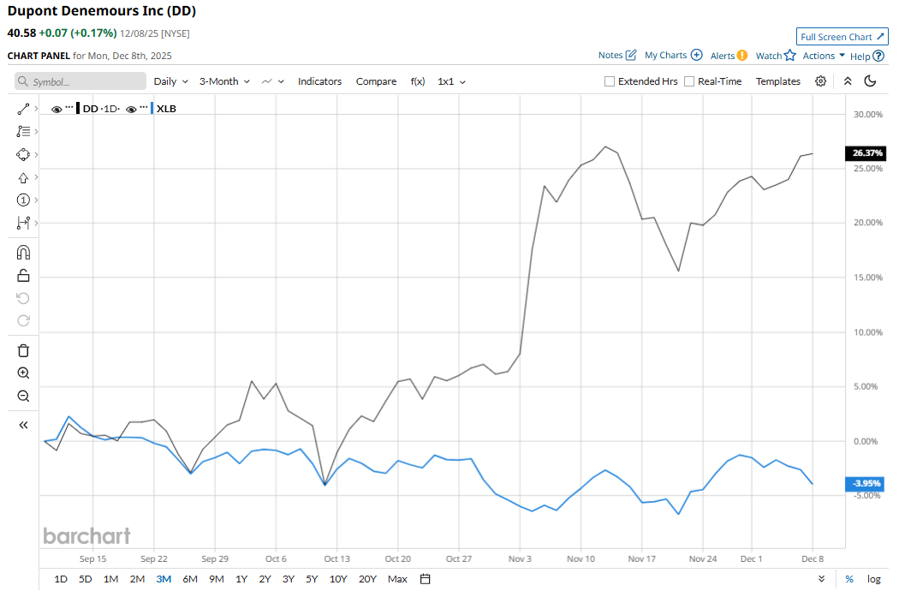This screenshot has height=603, width=899.
Task: Select the trend line drawing tool
Action: [23, 109]
